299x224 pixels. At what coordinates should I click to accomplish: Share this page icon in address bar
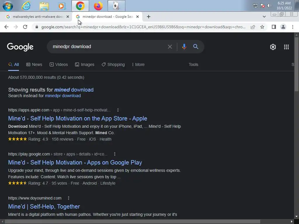(253, 27)
